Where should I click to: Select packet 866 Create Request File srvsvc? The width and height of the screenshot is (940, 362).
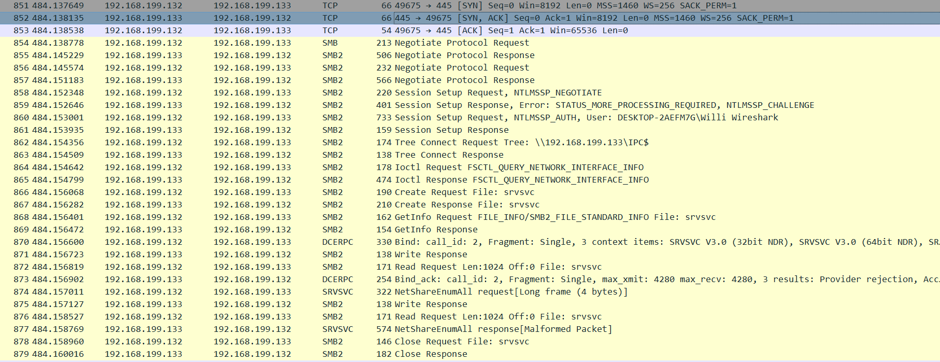[x=470, y=192]
